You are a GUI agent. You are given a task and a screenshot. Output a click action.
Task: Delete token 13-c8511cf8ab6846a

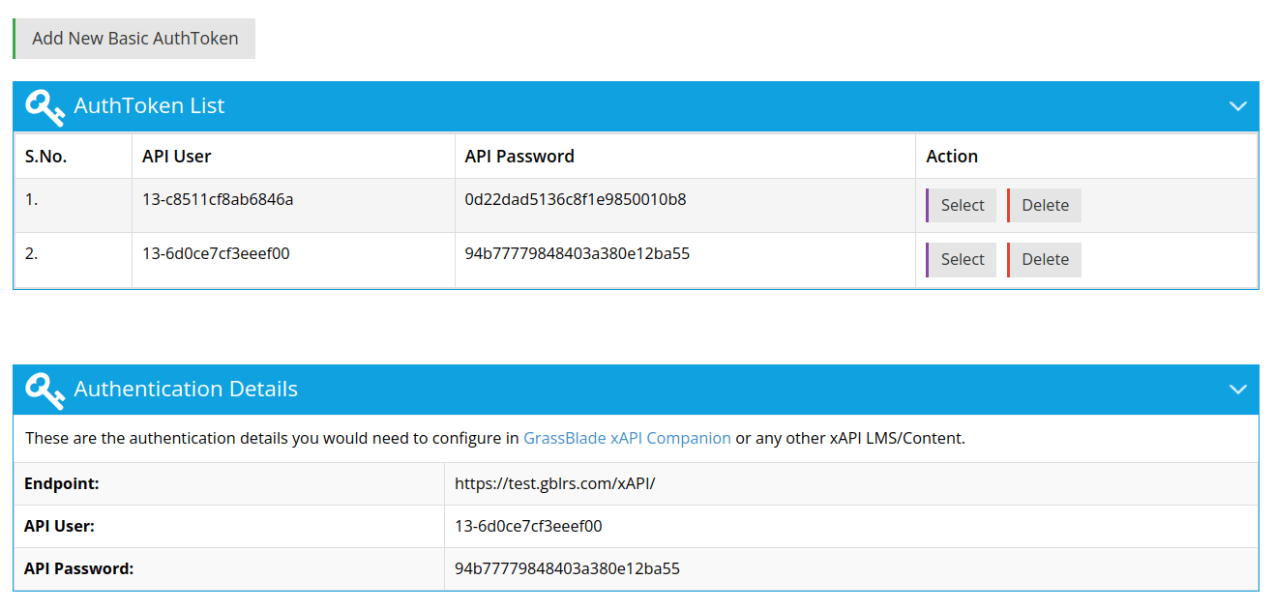(1045, 205)
